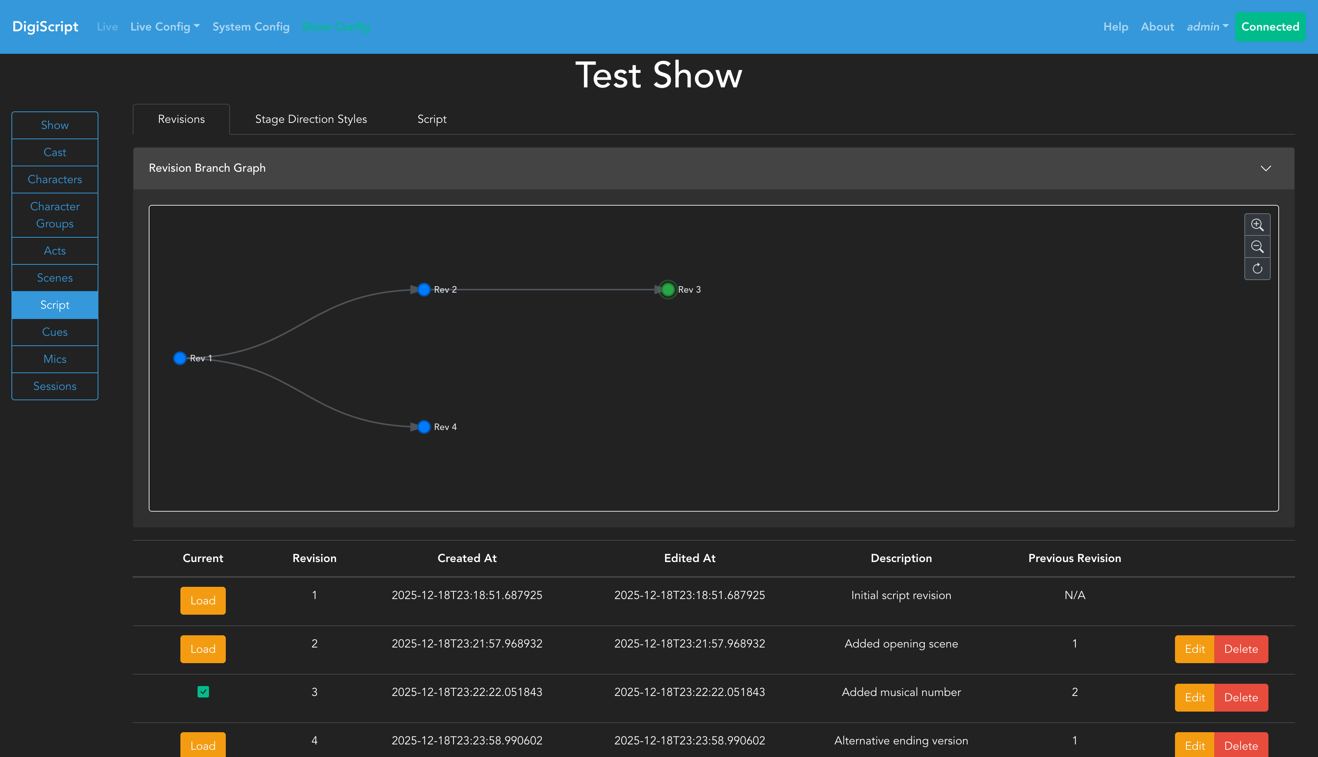Toggle the current revision checkbox for revision 3
This screenshot has width=1318, height=757.
click(x=203, y=691)
